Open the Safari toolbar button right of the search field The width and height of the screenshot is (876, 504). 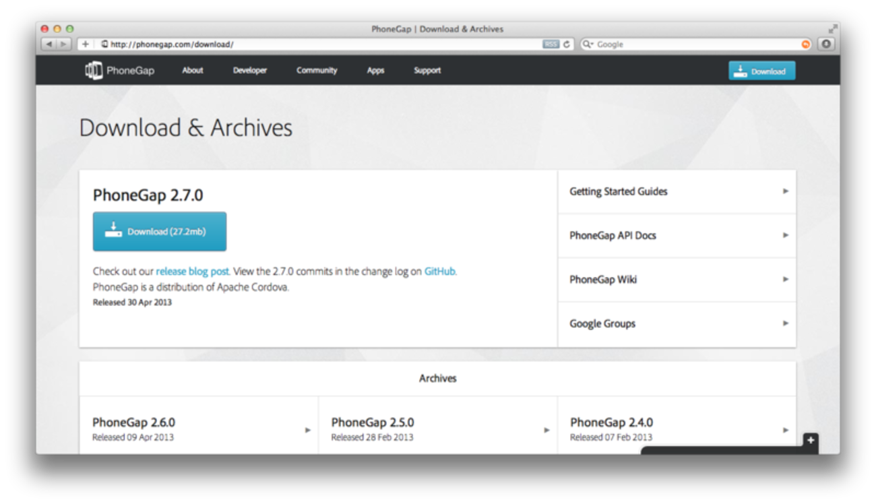(826, 44)
